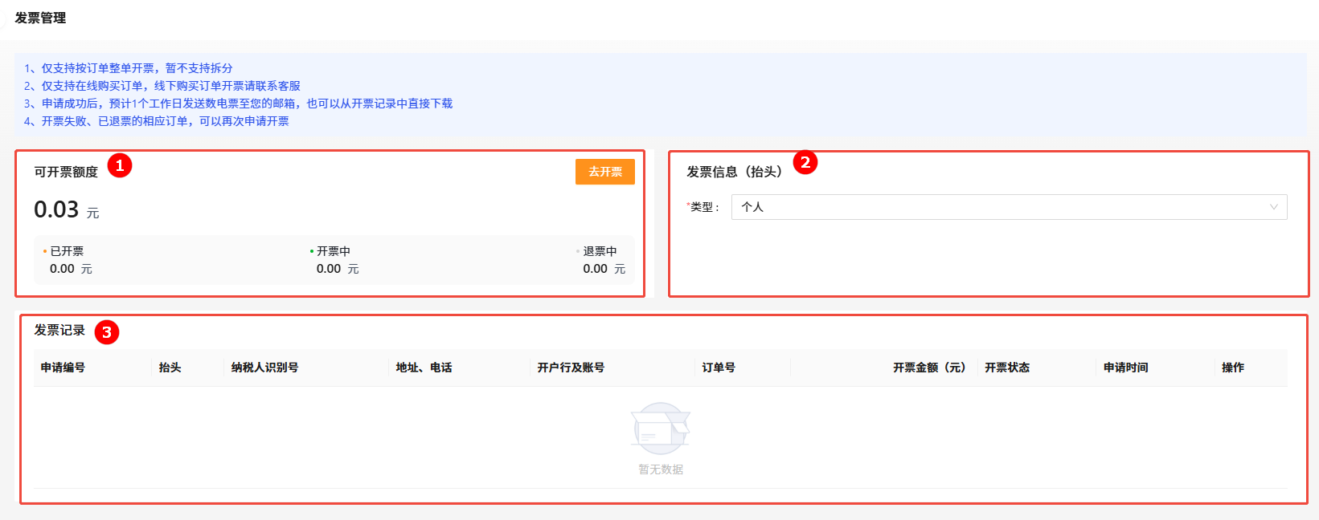Click the 开户行及账号 column header
Screen dimensions: 1319x520
click(x=571, y=368)
